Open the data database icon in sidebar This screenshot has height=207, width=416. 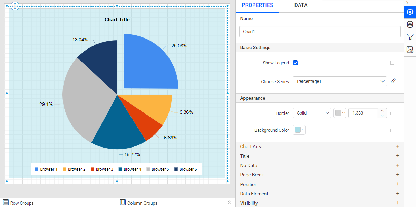(410, 24)
